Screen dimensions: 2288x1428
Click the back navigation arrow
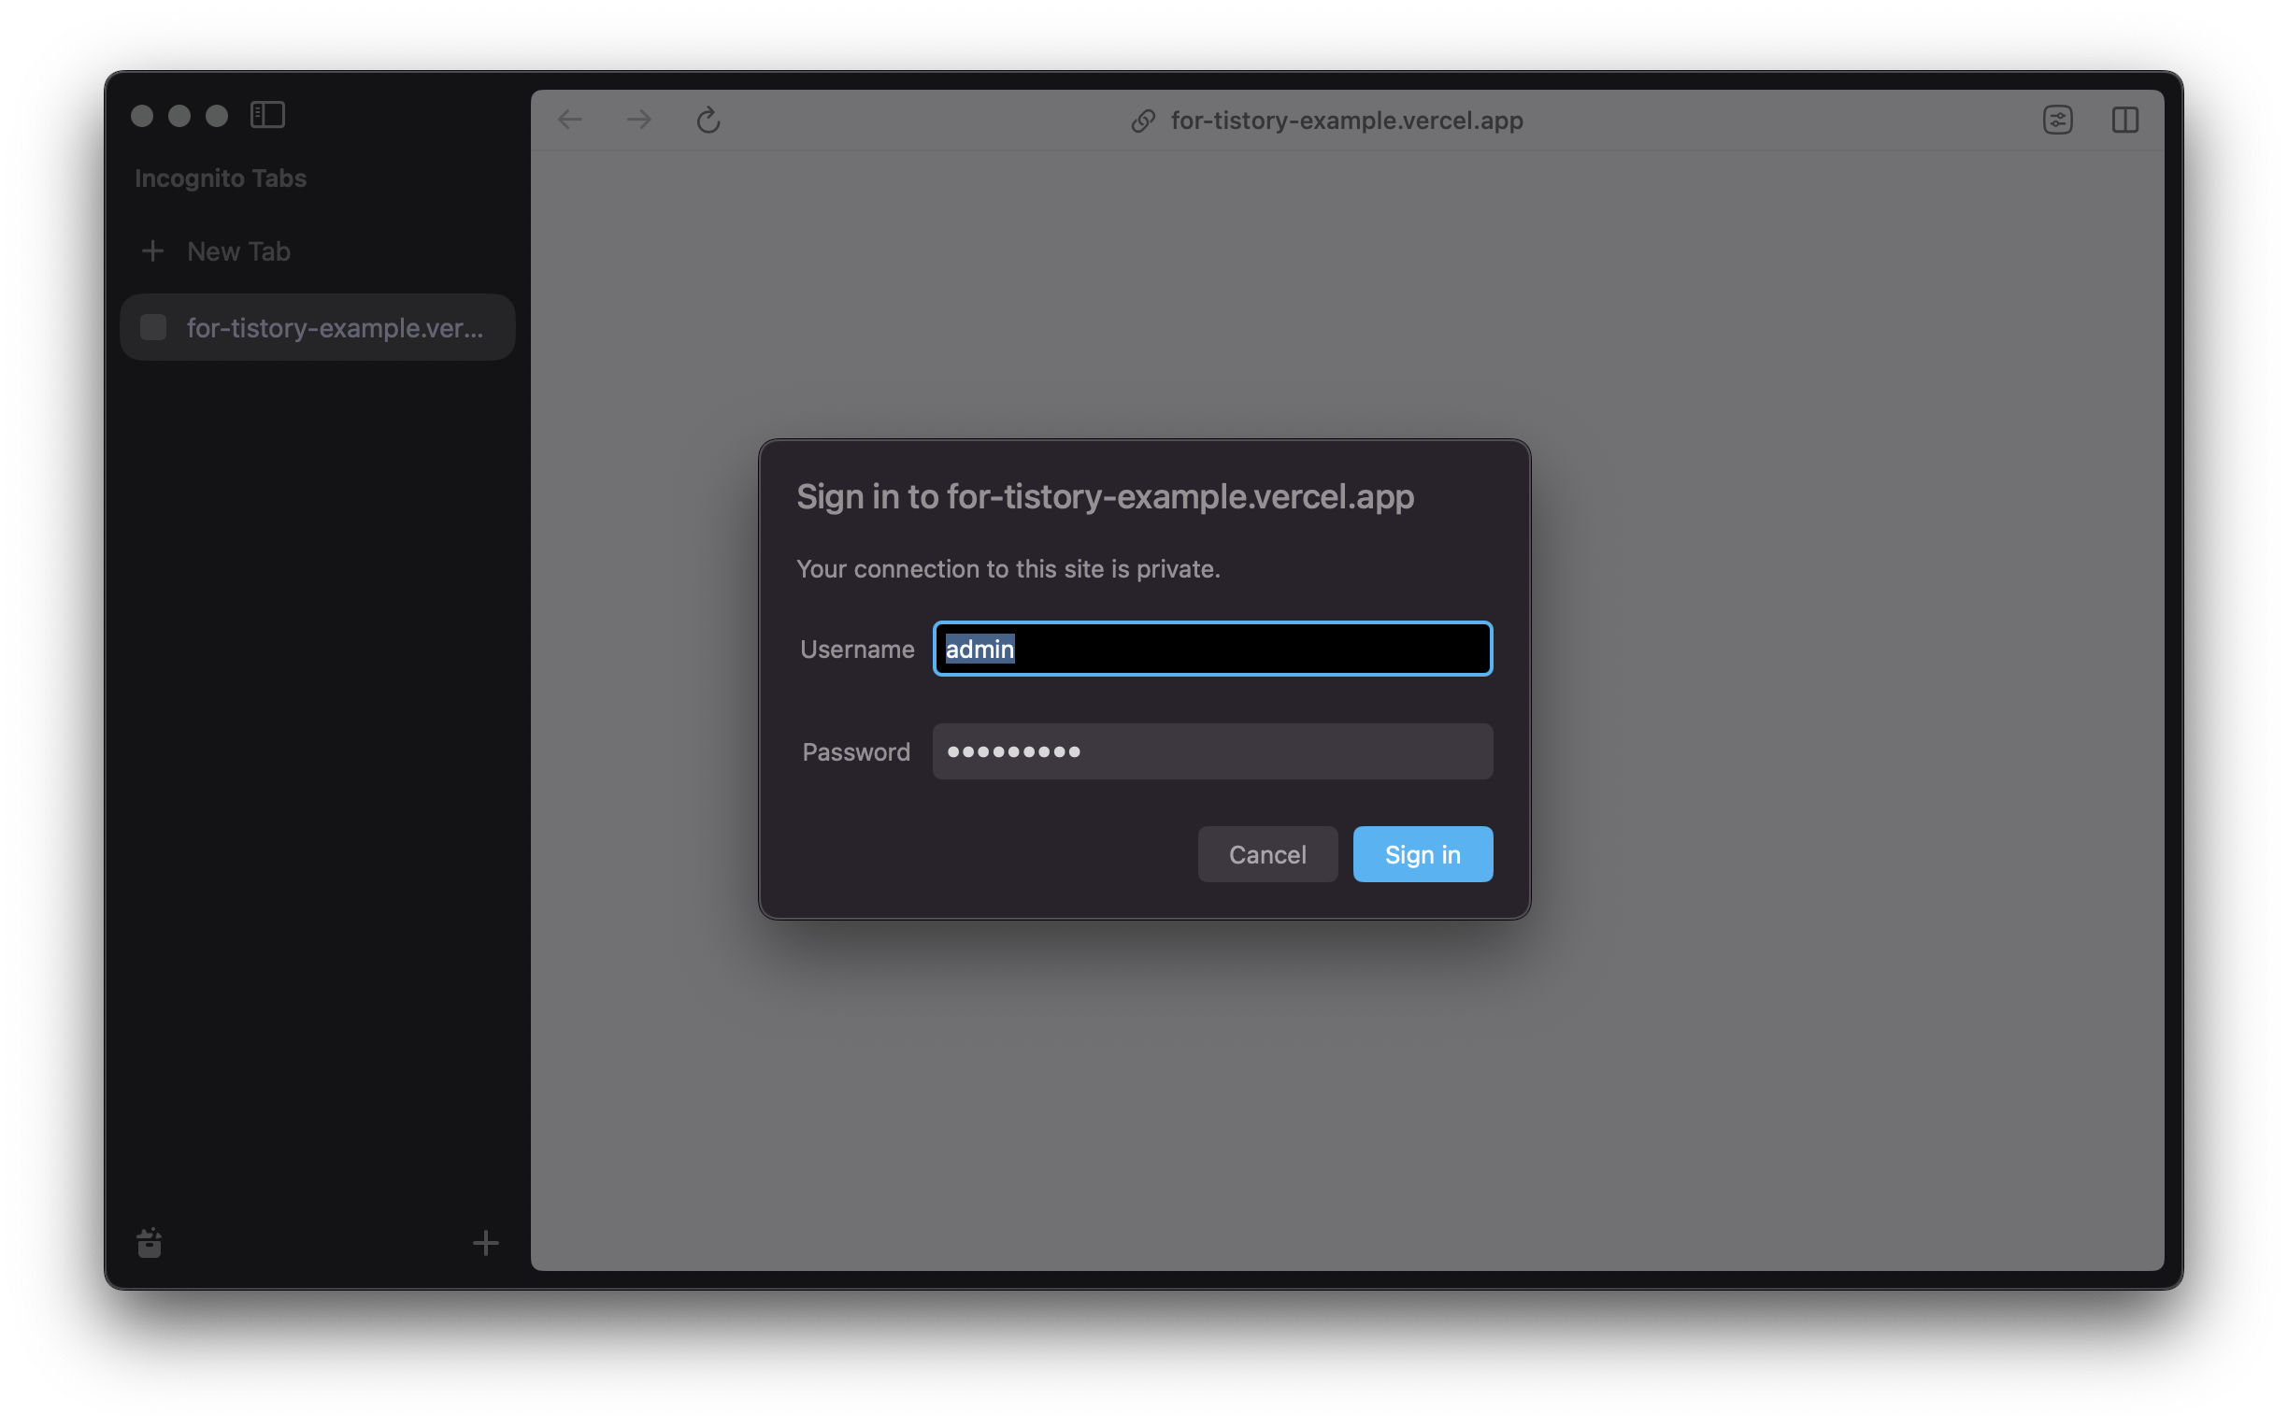click(570, 120)
